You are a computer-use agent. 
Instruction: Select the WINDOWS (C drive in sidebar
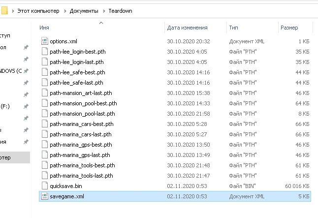[11, 71]
